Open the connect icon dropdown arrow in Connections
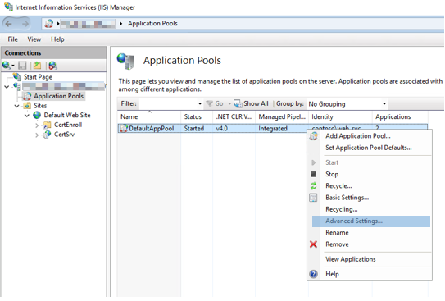 coord(13,66)
